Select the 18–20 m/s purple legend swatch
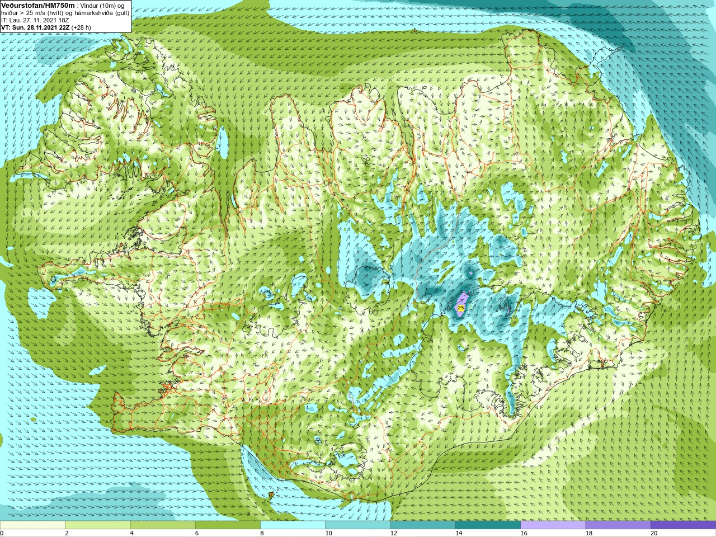The image size is (716, 537). [x=618, y=525]
